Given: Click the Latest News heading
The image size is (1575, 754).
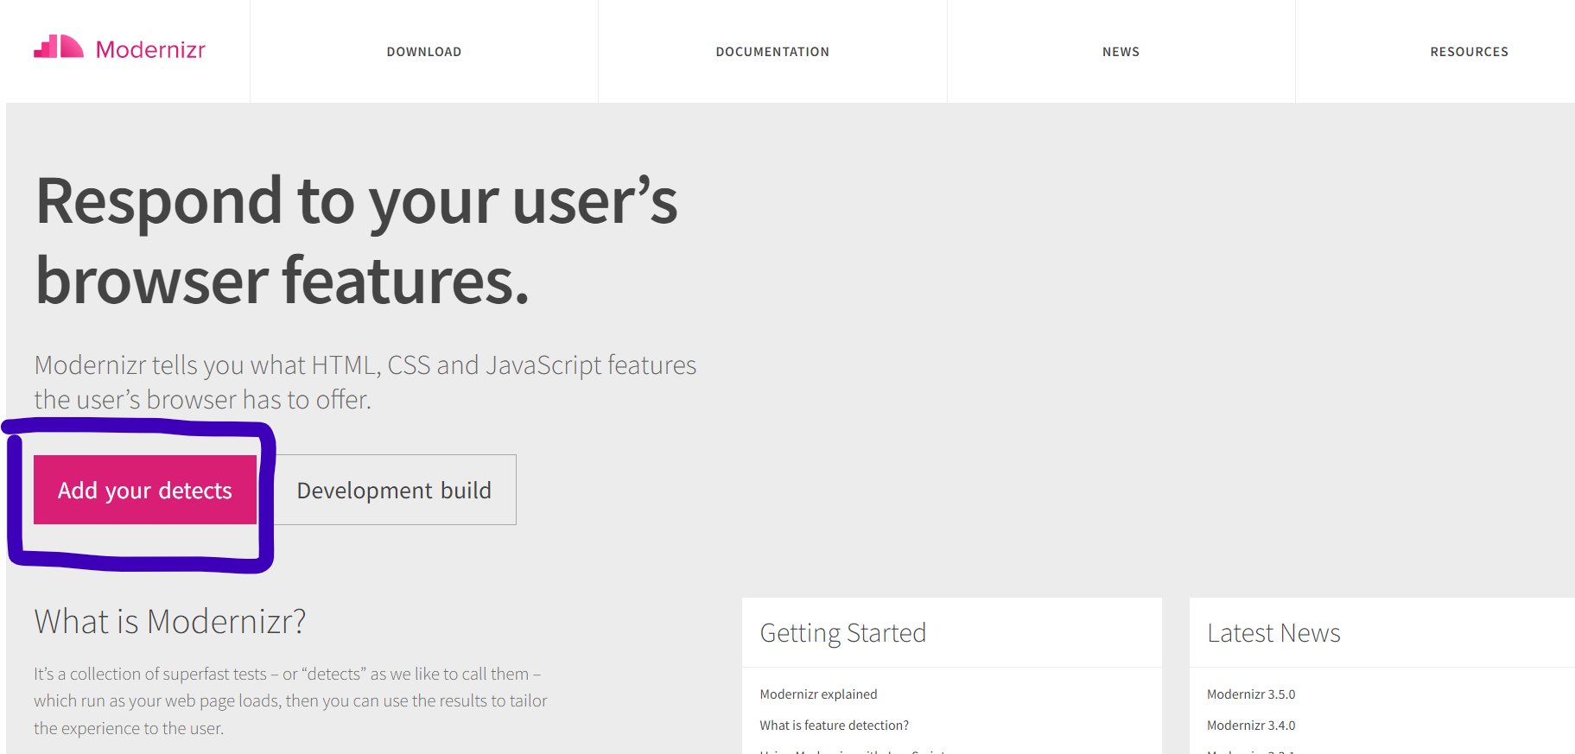Looking at the screenshot, I should tap(1273, 633).
